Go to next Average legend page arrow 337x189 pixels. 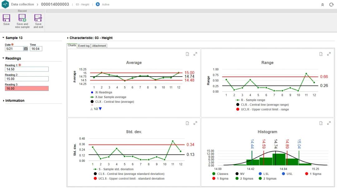click(100, 109)
